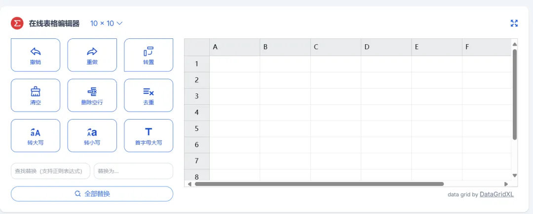This screenshot has height=214, width=533.
Task: Click the horizontal scrollbar right arrow
Action: tap(506, 184)
